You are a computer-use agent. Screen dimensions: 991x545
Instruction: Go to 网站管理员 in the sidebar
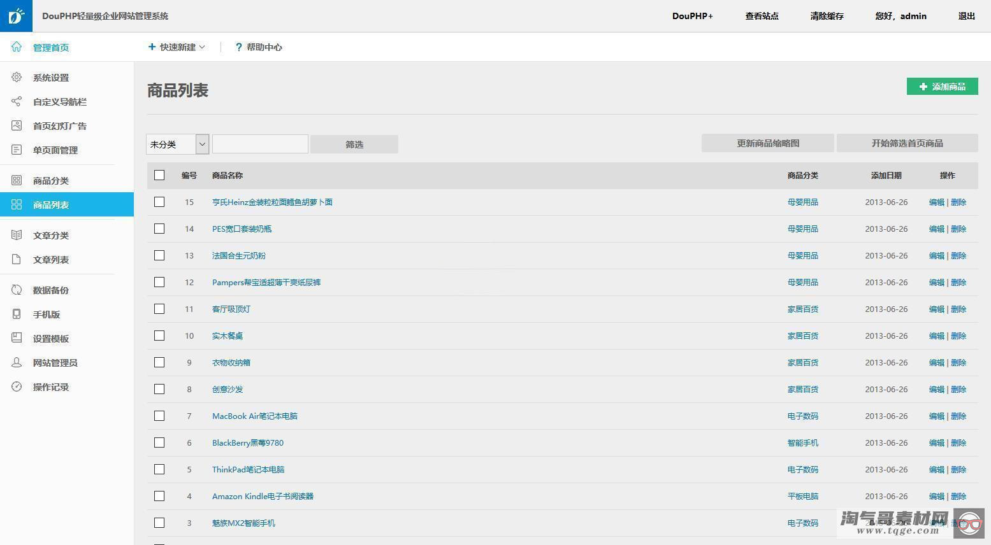55,363
